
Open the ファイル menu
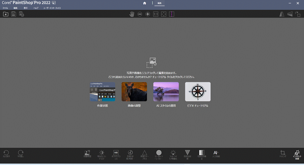coord(5,8)
